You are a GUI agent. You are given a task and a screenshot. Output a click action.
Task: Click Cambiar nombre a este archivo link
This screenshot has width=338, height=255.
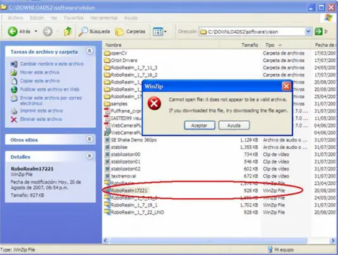pos(52,64)
